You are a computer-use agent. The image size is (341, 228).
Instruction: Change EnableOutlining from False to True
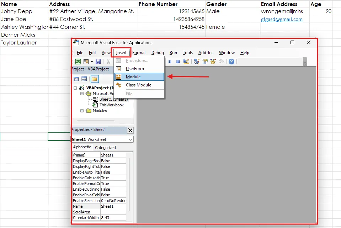point(114,189)
